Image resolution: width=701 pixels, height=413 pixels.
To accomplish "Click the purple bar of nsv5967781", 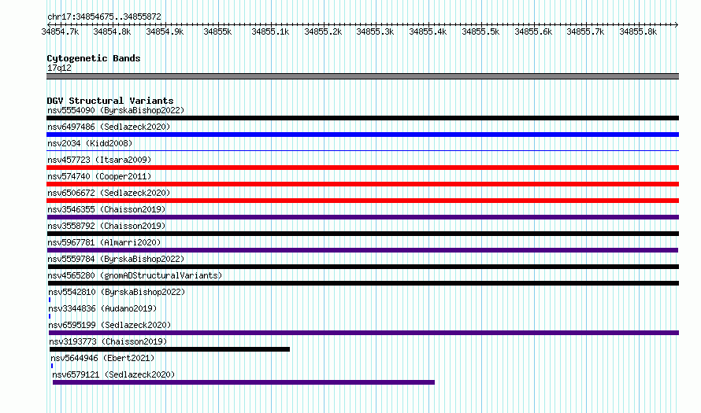I will tap(362, 250).
